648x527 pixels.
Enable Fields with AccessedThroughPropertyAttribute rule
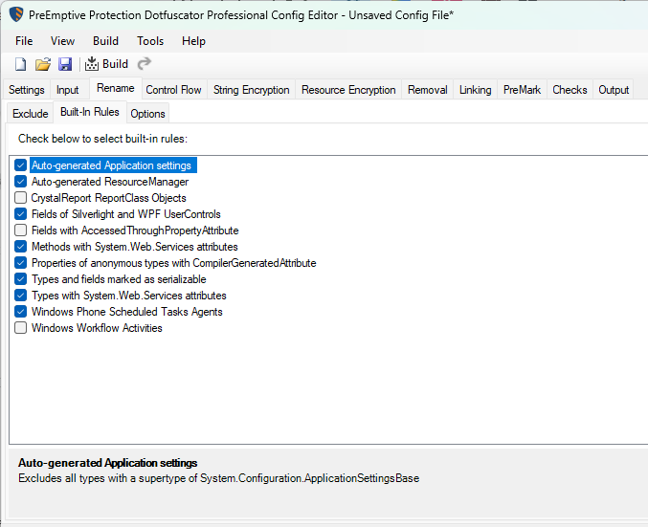pos(21,231)
